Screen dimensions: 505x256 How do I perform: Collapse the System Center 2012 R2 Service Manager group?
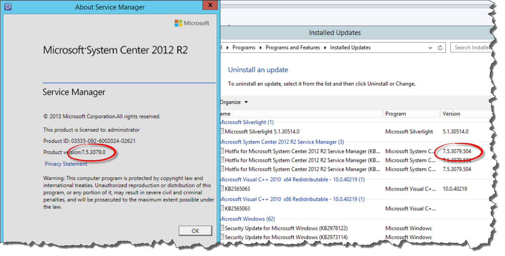point(282,142)
